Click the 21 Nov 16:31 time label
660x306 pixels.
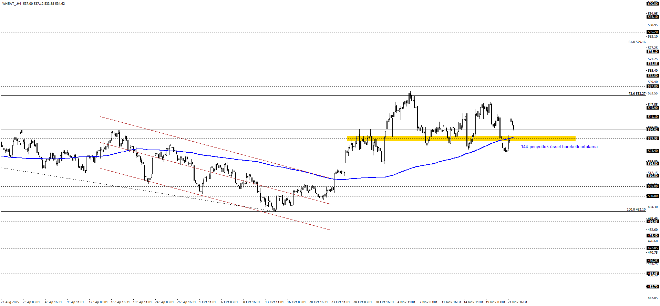(517, 302)
